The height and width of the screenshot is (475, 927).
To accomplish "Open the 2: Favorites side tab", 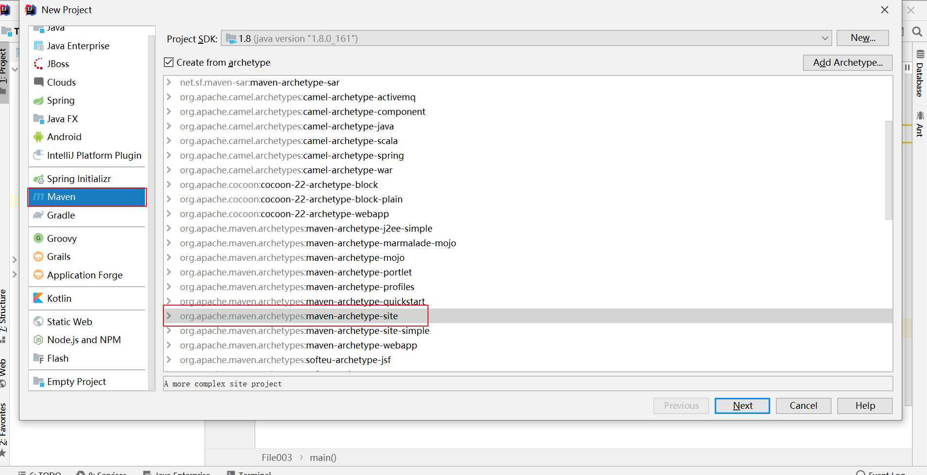I will click(x=4, y=429).
